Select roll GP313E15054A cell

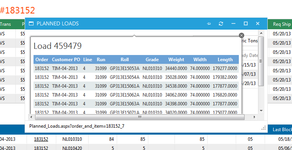click(124, 77)
